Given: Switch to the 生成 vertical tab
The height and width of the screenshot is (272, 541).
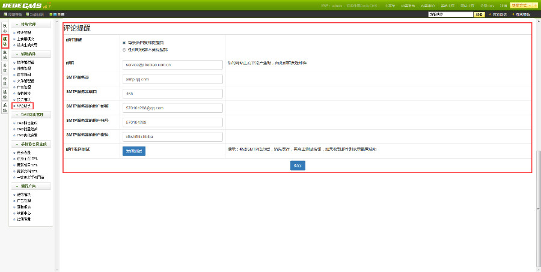Looking at the screenshot, I should [x=4, y=55].
